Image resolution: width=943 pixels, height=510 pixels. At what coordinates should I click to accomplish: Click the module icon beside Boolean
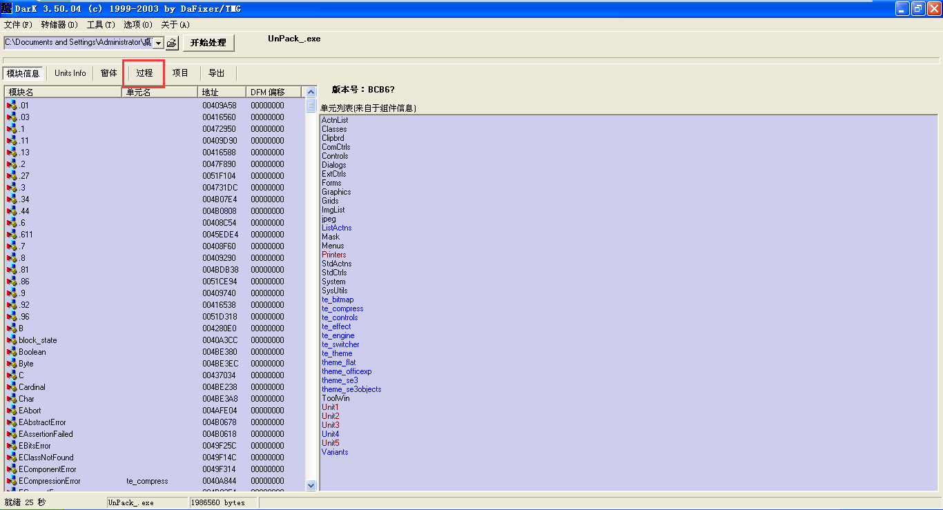pyautogui.click(x=12, y=352)
